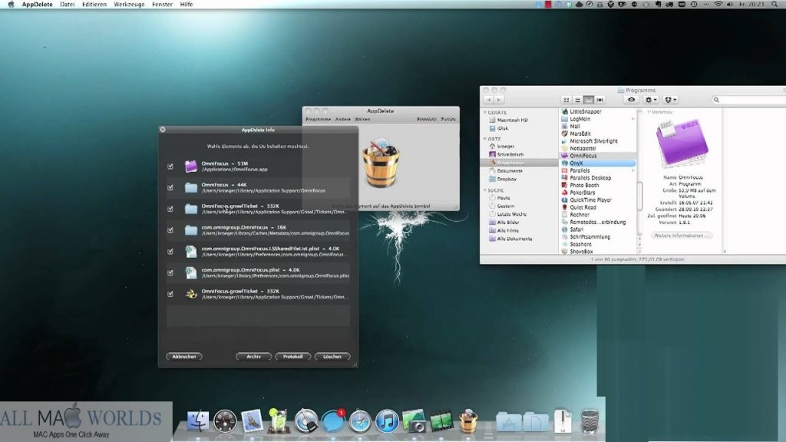Viewport: 786px width, 442px height.
Task: Select iDisk in Finder sidebar
Action: point(502,128)
